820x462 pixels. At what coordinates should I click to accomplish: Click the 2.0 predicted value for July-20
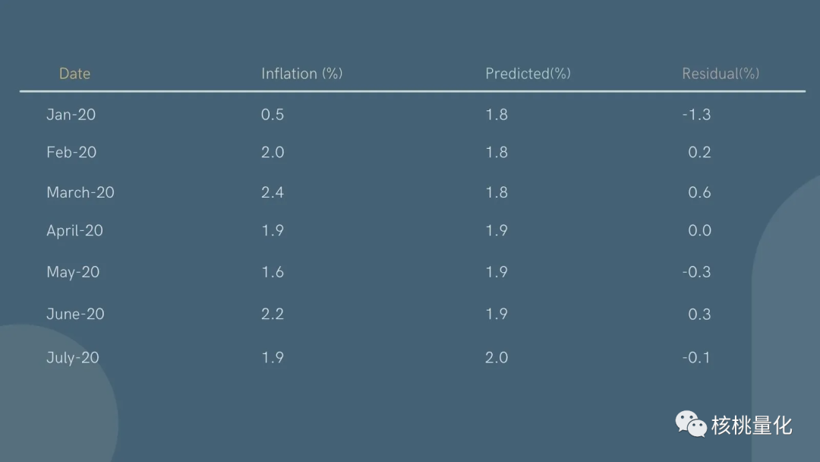(497, 358)
